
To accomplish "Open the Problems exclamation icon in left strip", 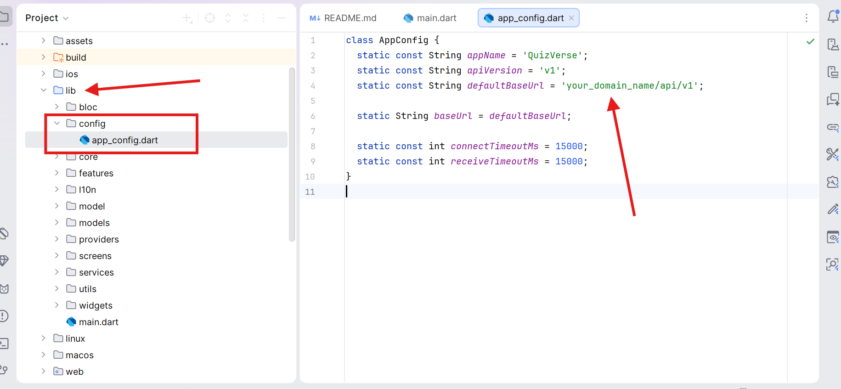I will pos(4,316).
